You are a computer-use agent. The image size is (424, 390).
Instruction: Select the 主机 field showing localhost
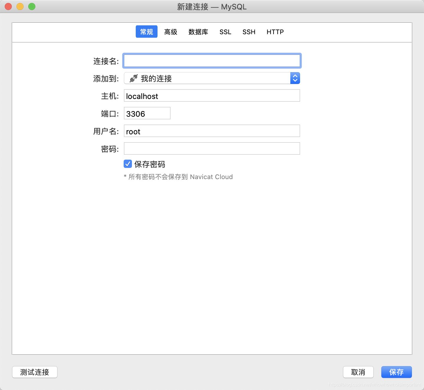pyautogui.click(x=211, y=96)
